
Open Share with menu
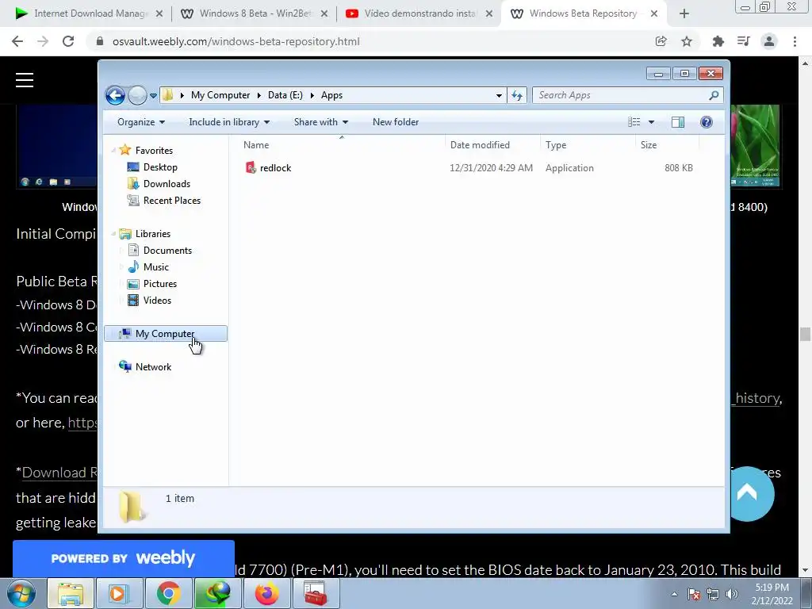pyautogui.click(x=320, y=122)
